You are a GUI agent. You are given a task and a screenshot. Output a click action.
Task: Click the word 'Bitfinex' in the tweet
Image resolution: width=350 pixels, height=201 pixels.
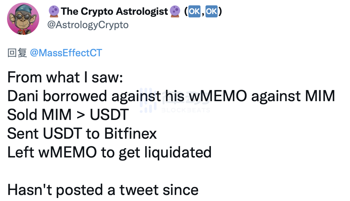point(131,134)
